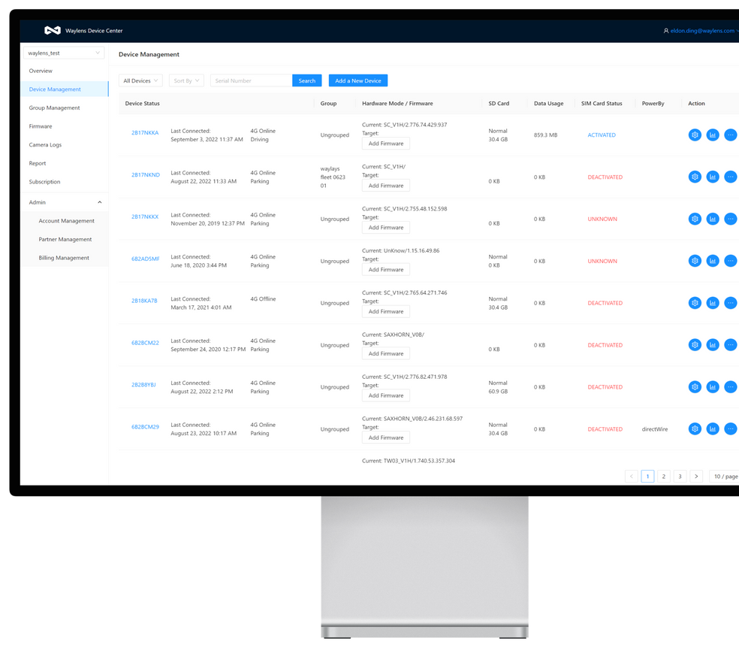The width and height of the screenshot is (739, 654).
Task: Click the 859.3 MB data usage value
Action: (x=545, y=135)
